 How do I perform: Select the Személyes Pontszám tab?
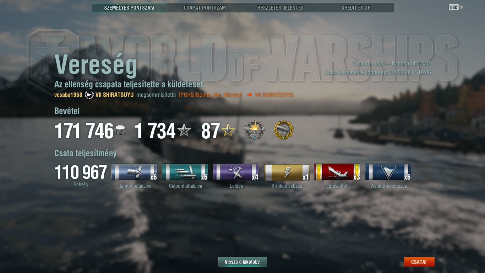pyautogui.click(x=129, y=7)
